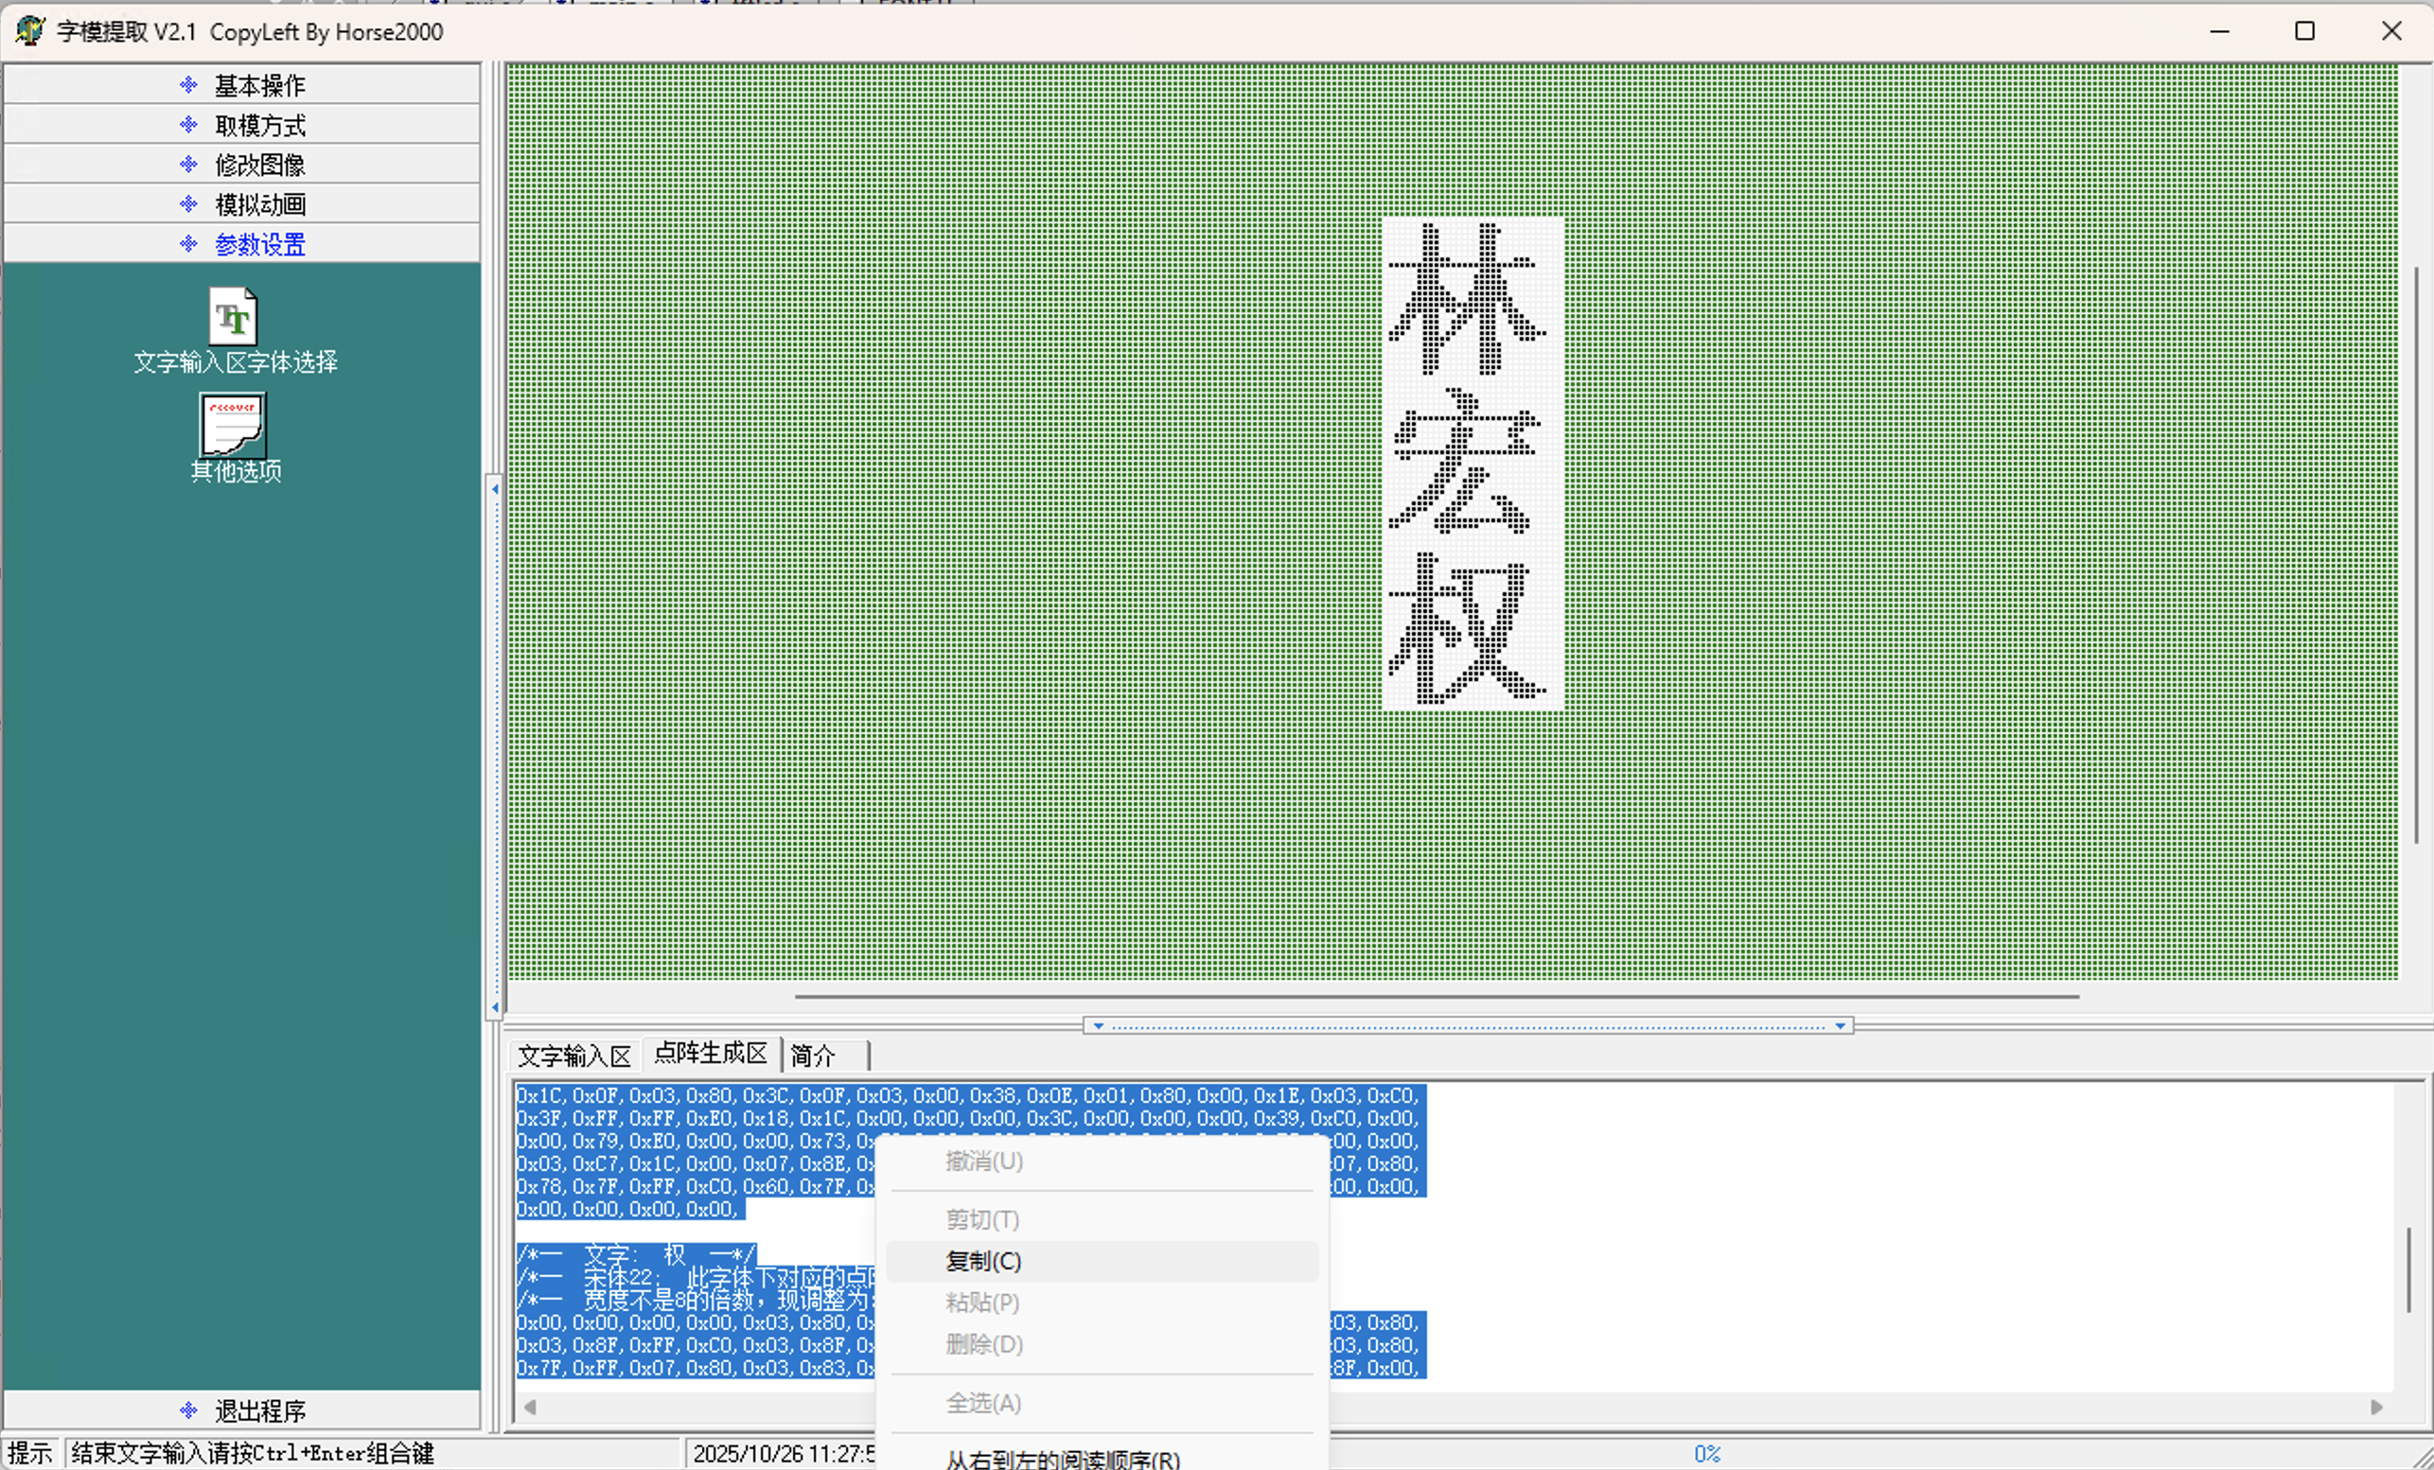
Task: Expand the 修改图像 panel section
Action: click(258, 164)
